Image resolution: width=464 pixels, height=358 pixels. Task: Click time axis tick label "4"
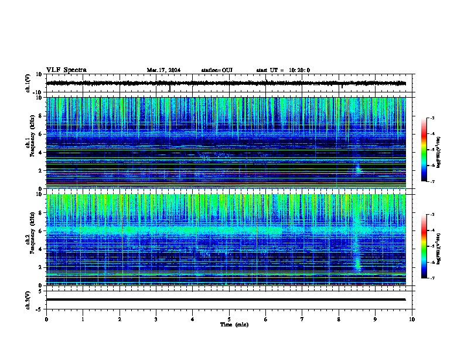point(193,319)
